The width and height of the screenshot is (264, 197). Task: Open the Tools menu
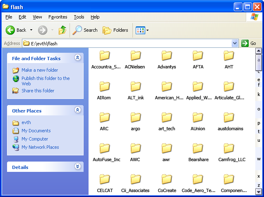[79, 17]
